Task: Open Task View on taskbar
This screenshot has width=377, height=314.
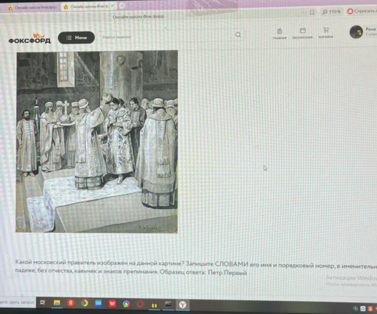Action: tap(43, 303)
